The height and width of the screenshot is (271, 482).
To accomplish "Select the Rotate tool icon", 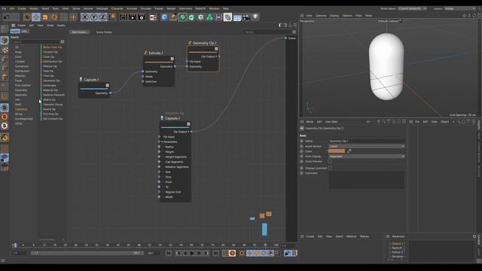I will 54,17.
